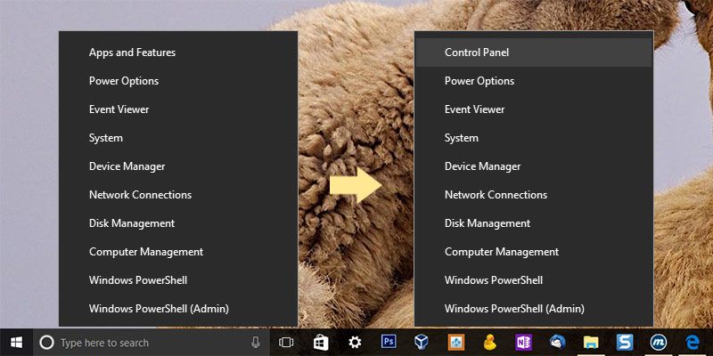Open VirtualBox cube icon in taskbar
This screenshot has width=713, height=356.
click(x=422, y=343)
